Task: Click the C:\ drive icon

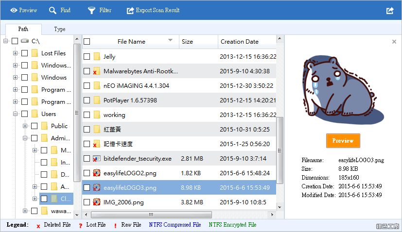Action: [x=25, y=41]
